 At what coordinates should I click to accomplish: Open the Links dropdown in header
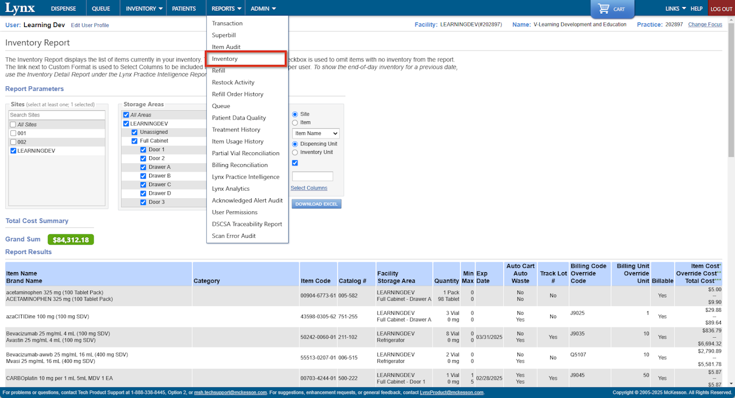pyautogui.click(x=675, y=9)
